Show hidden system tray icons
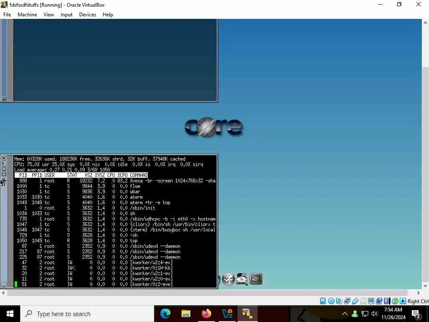This screenshot has height=322, width=429. pyautogui.click(x=345, y=314)
